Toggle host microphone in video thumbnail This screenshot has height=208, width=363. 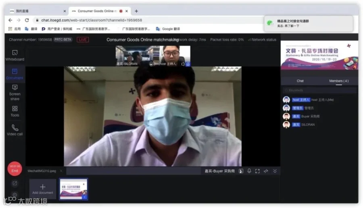click(151, 64)
